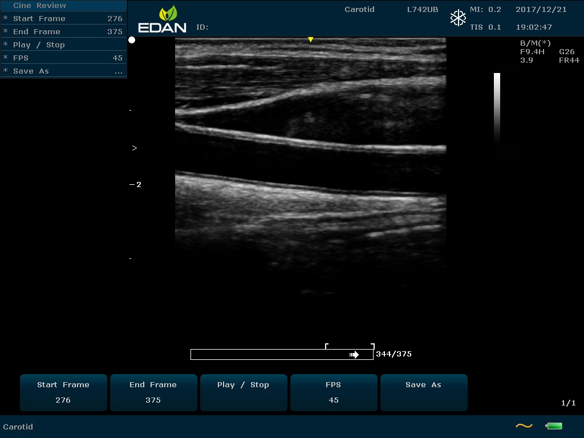This screenshot has height=438, width=584.
Task: Select End Frame in Cine Review menu
Action: click(36, 31)
